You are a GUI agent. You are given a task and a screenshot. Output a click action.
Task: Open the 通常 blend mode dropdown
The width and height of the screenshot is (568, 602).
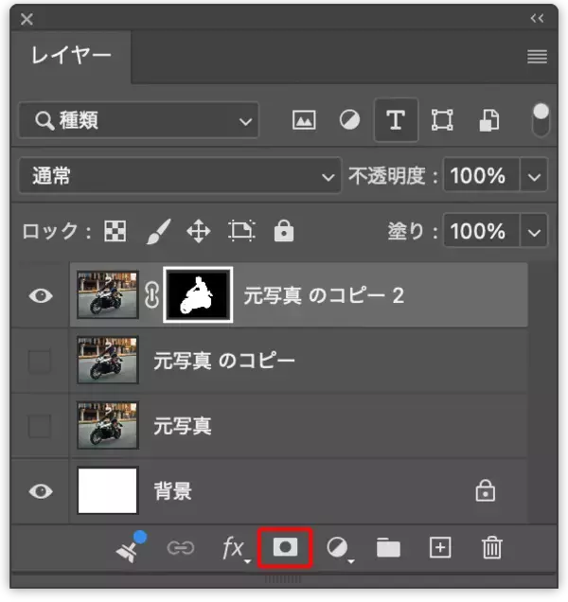tap(180, 176)
